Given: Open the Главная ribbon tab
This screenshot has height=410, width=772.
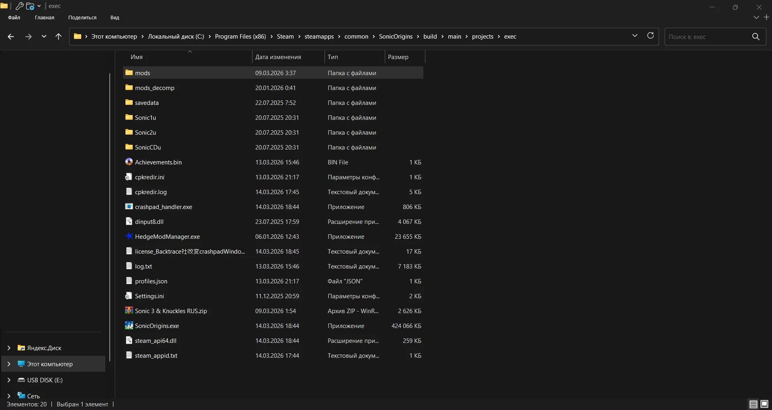Looking at the screenshot, I should tap(45, 18).
